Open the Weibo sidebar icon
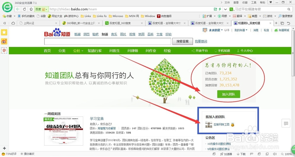Viewport: 295px width, 157px height. (4, 41)
